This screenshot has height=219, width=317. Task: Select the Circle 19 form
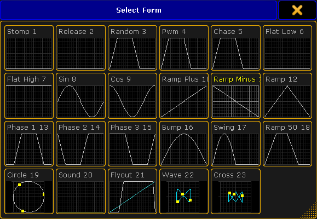point(29,191)
